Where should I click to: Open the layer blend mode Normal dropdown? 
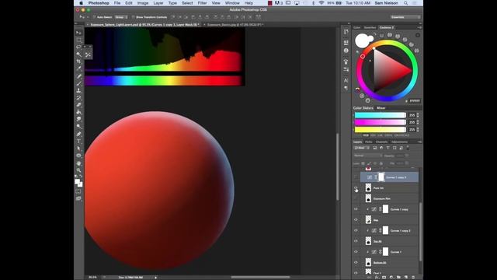click(368, 156)
